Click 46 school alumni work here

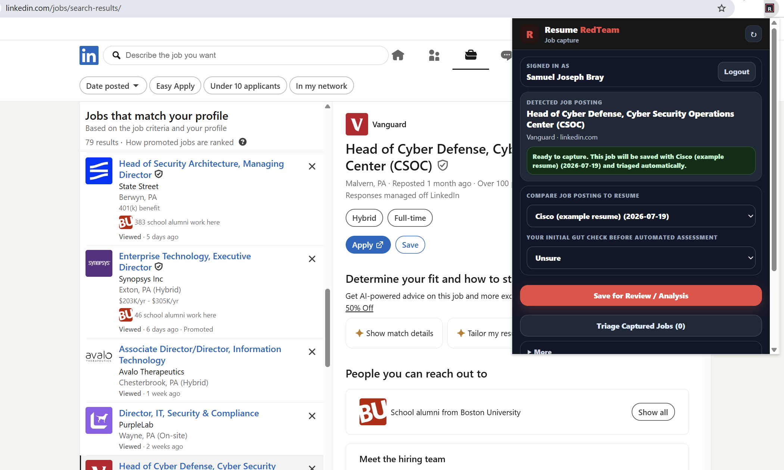(175, 315)
